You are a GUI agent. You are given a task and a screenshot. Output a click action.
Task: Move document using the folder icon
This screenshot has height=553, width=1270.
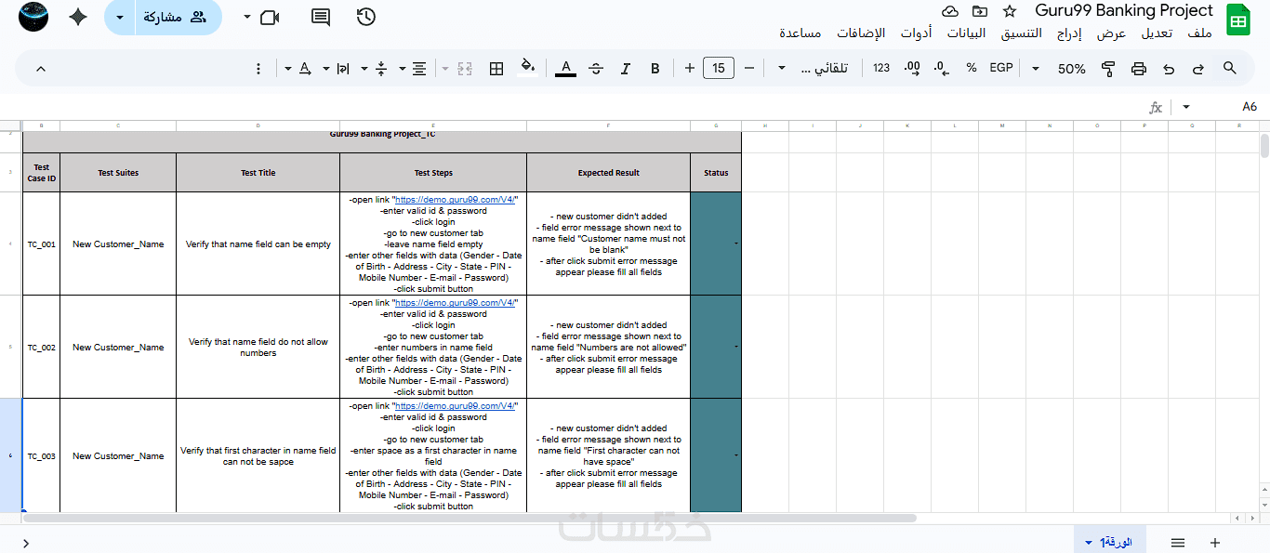pyautogui.click(x=980, y=11)
